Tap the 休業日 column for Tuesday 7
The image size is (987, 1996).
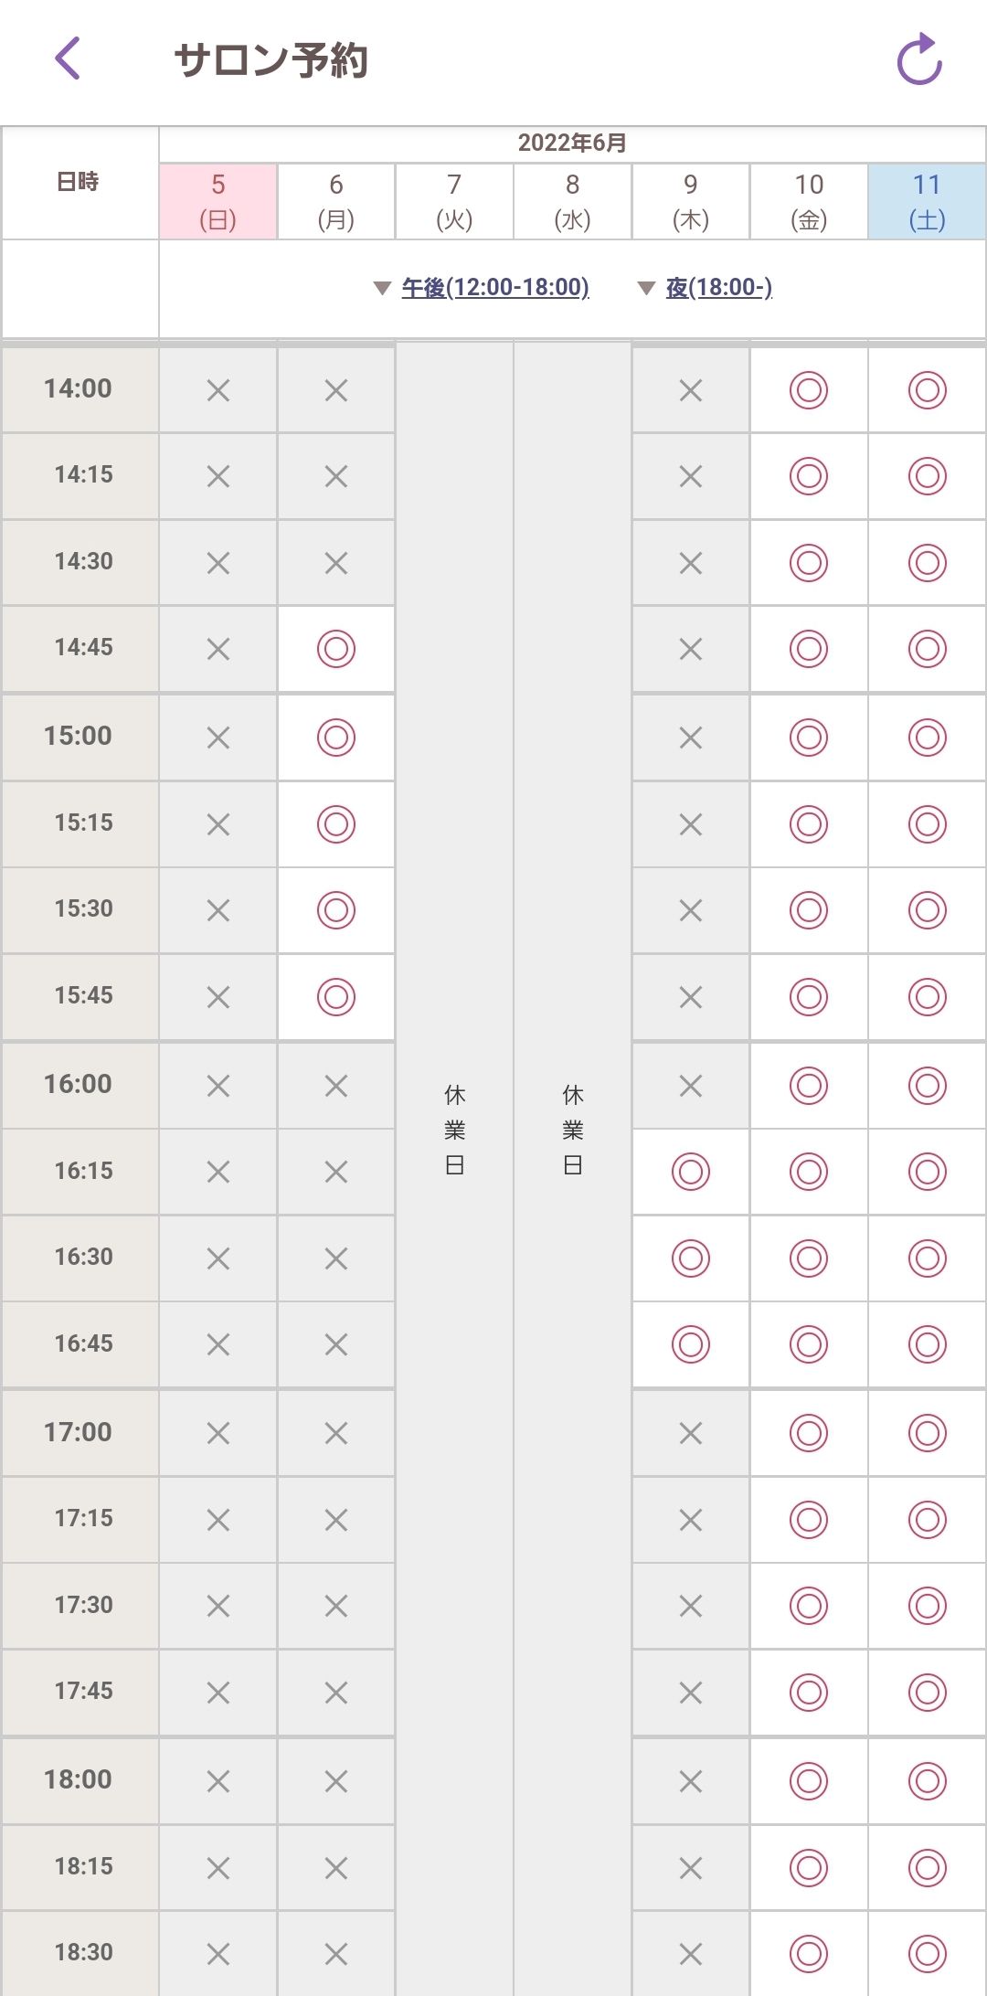[x=454, y=1129]
